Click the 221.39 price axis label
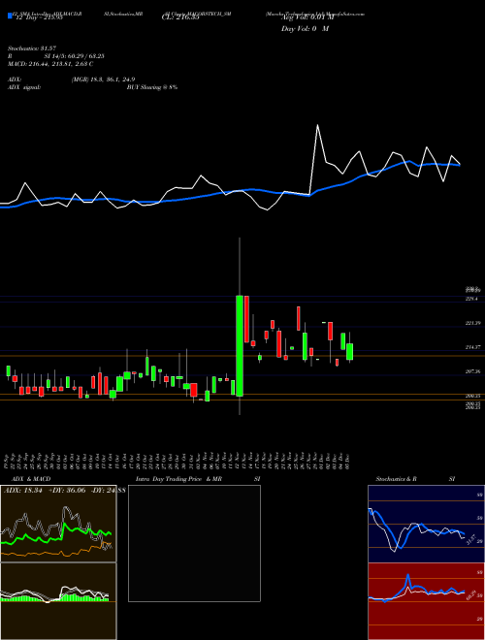The height and width of the screenshot is (640, 485). (x=472, y=323)
